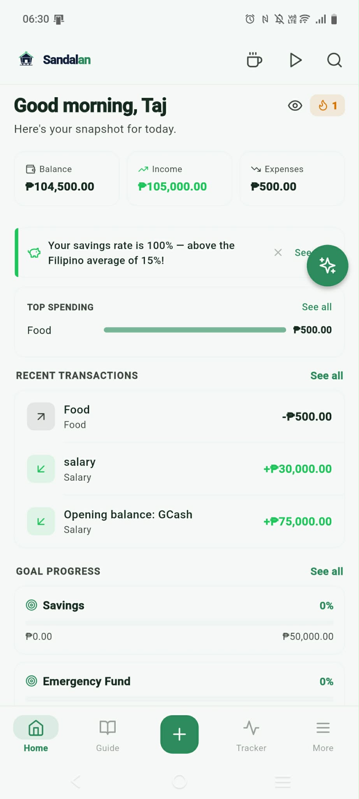Tap the green sparkle AI assistant button
This screenshot has height=799, width=359.
click(x=327, y=266)
